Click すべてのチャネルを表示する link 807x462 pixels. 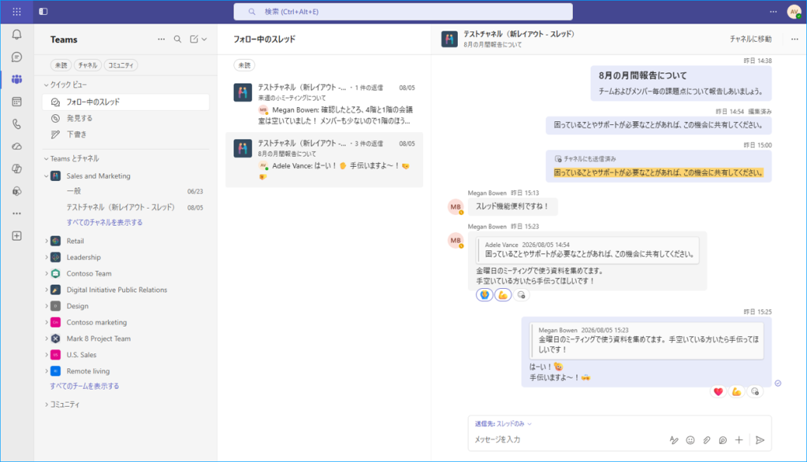(x=105, y=223)
